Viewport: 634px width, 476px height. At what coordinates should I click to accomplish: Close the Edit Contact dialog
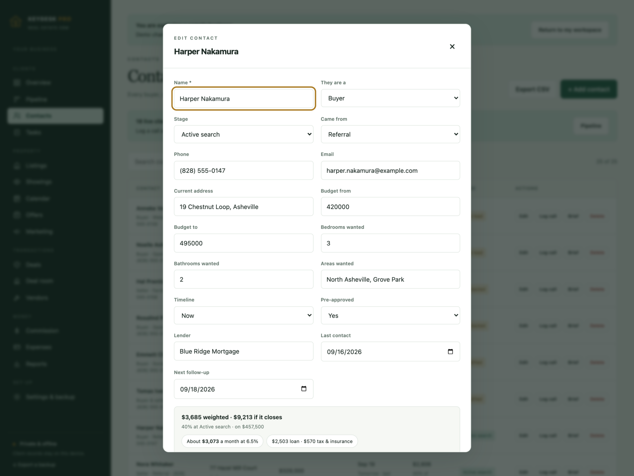click(x=452, y=47)
